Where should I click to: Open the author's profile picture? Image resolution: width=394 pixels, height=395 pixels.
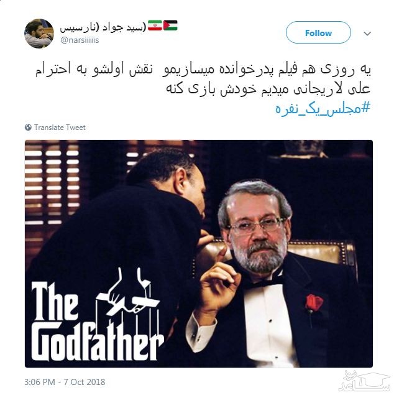coord(39,33)
